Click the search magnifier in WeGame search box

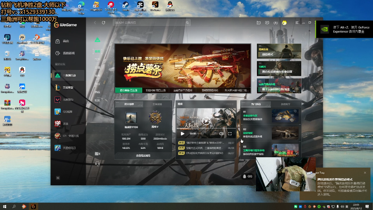(x=187, y=22)
